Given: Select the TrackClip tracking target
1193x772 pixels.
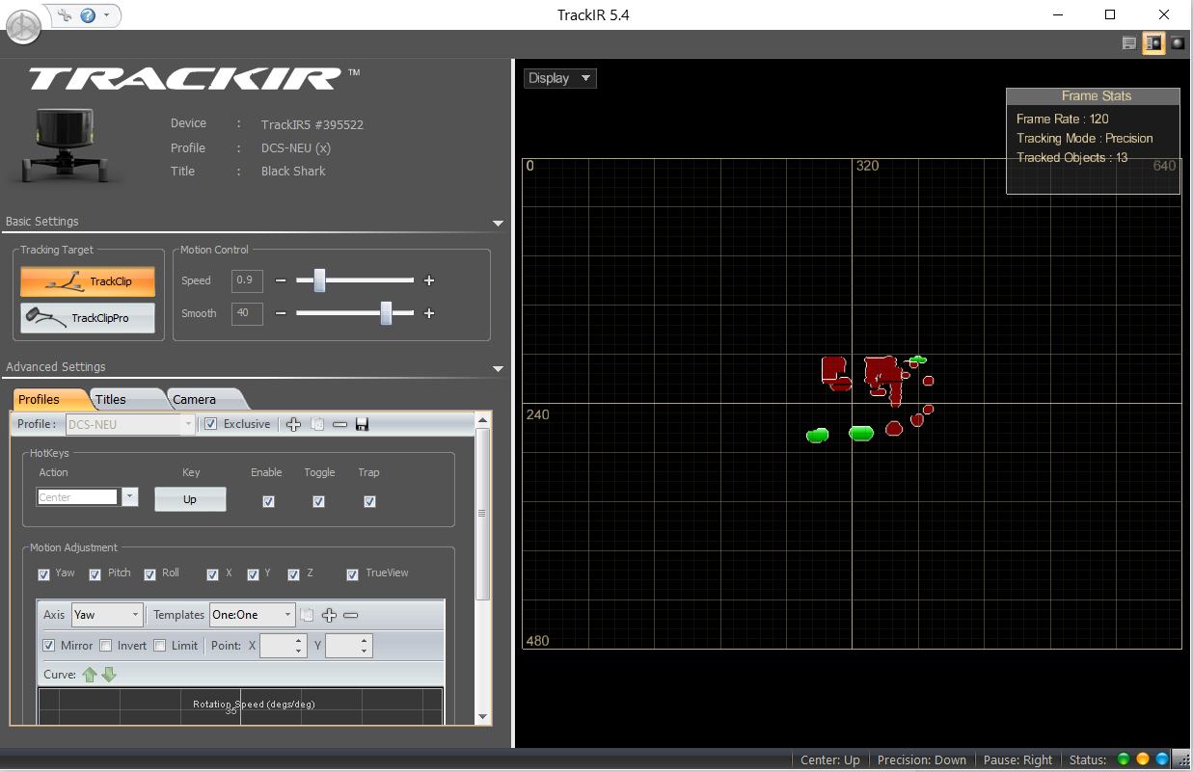Looking at the screenshot, I should point(88,281).
